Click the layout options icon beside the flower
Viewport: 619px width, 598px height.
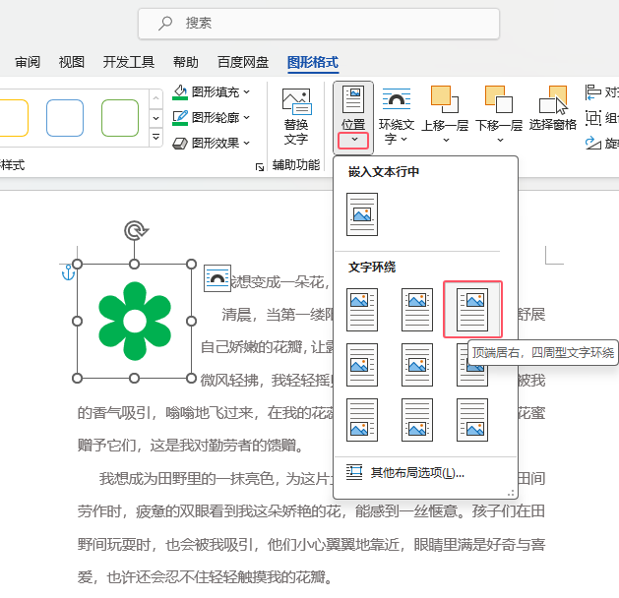(217, 278)
